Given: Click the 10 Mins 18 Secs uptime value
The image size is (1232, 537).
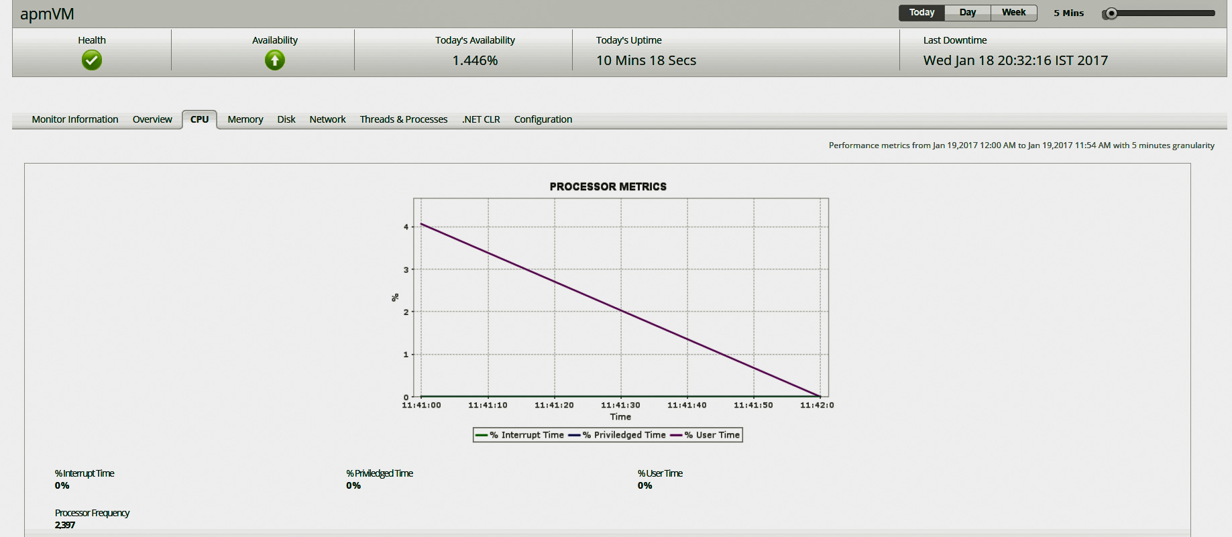Looking at the screenshot, I should pyautogui.click(x=647, y=60).
